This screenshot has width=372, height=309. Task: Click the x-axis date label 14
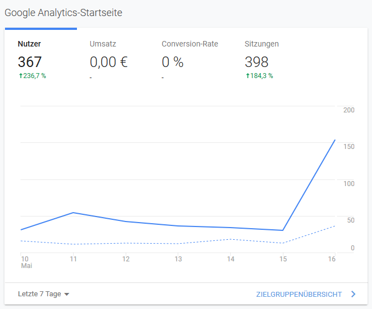coord(231,259)
